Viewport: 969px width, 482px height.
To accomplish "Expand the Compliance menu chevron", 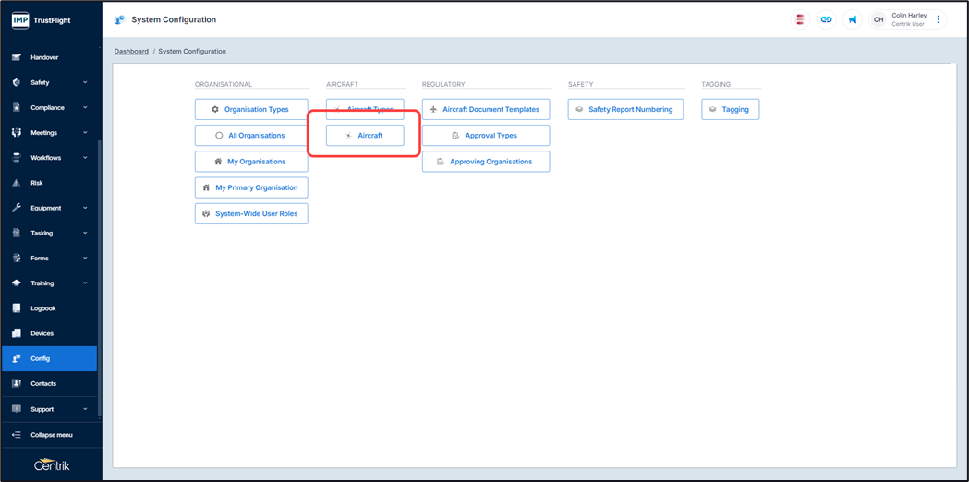I will click(85, 107).
